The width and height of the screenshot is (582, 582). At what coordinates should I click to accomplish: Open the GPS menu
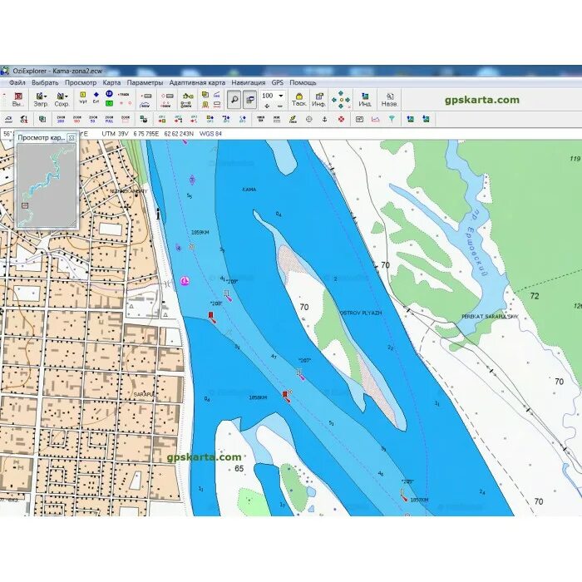[x=277, y=82]
